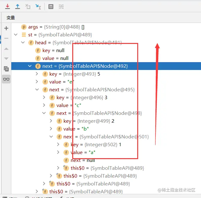Screen dimensions: 201x198
Task: Click the field icon on Node@492 row
Action: pyautogui.click(x=38, y=66)
